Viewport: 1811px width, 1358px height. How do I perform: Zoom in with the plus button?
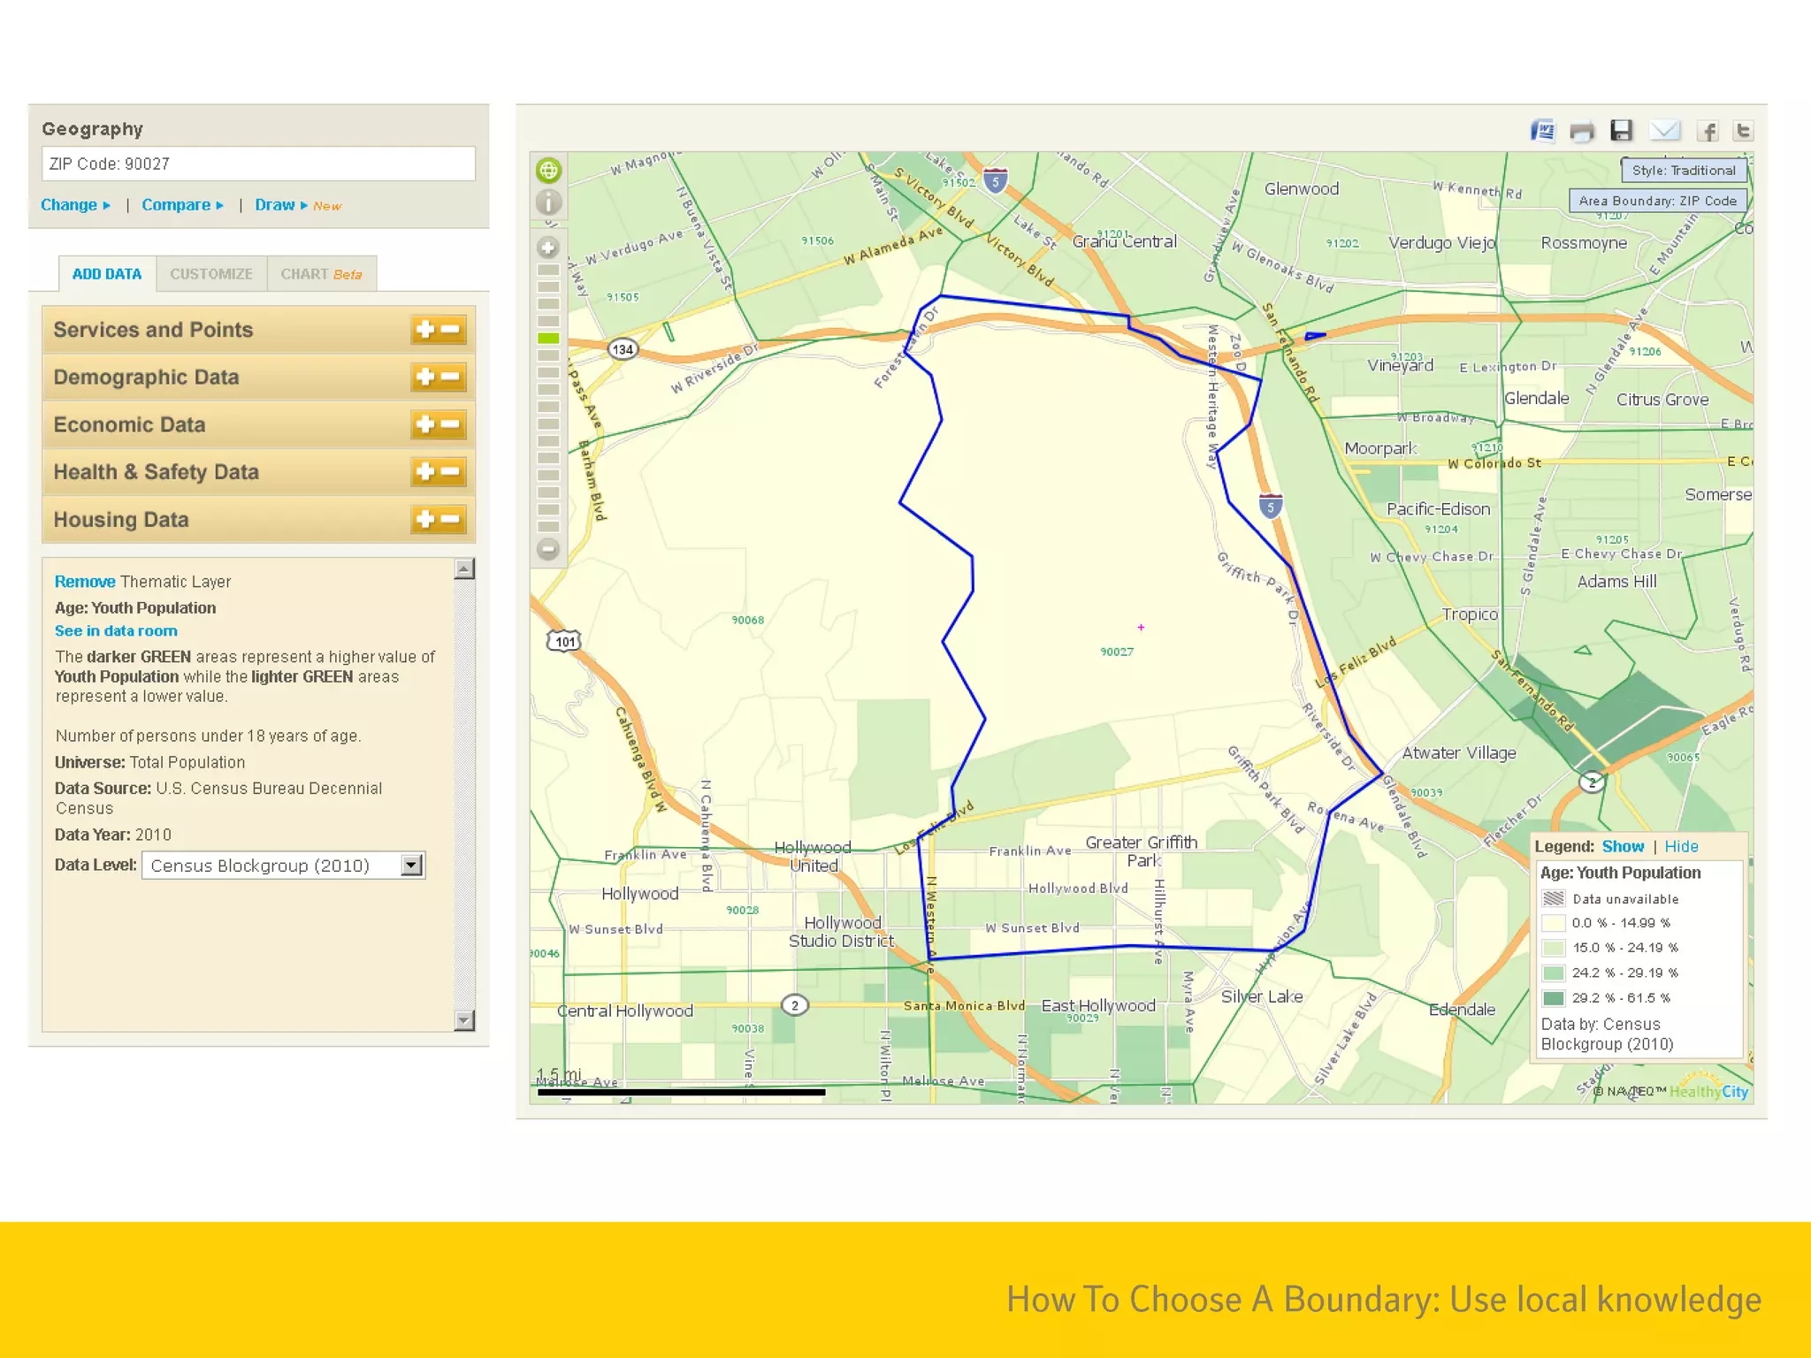(548, 248)
